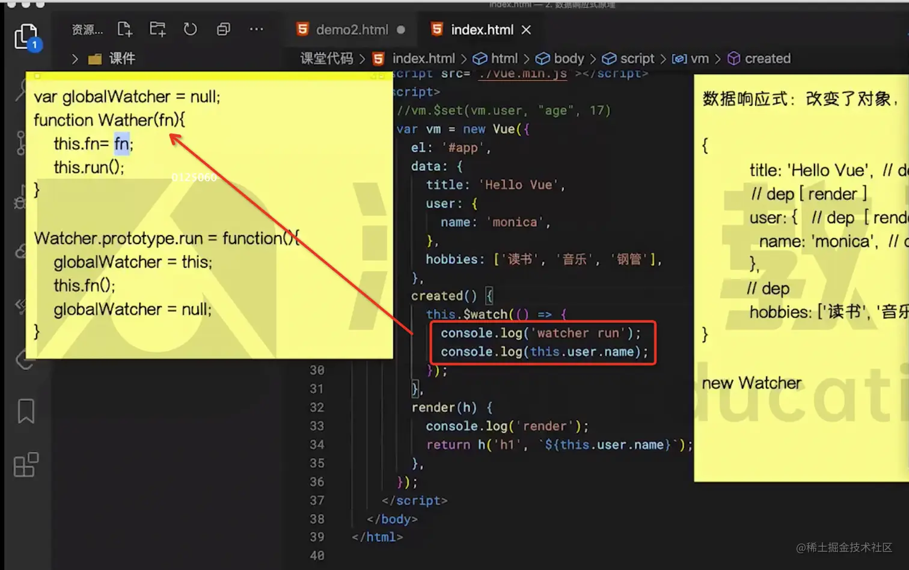The width and height of the screenshot is (909, 570).
Task: Click '// dep [ render ]' in right note
Action: pos(809,194)
